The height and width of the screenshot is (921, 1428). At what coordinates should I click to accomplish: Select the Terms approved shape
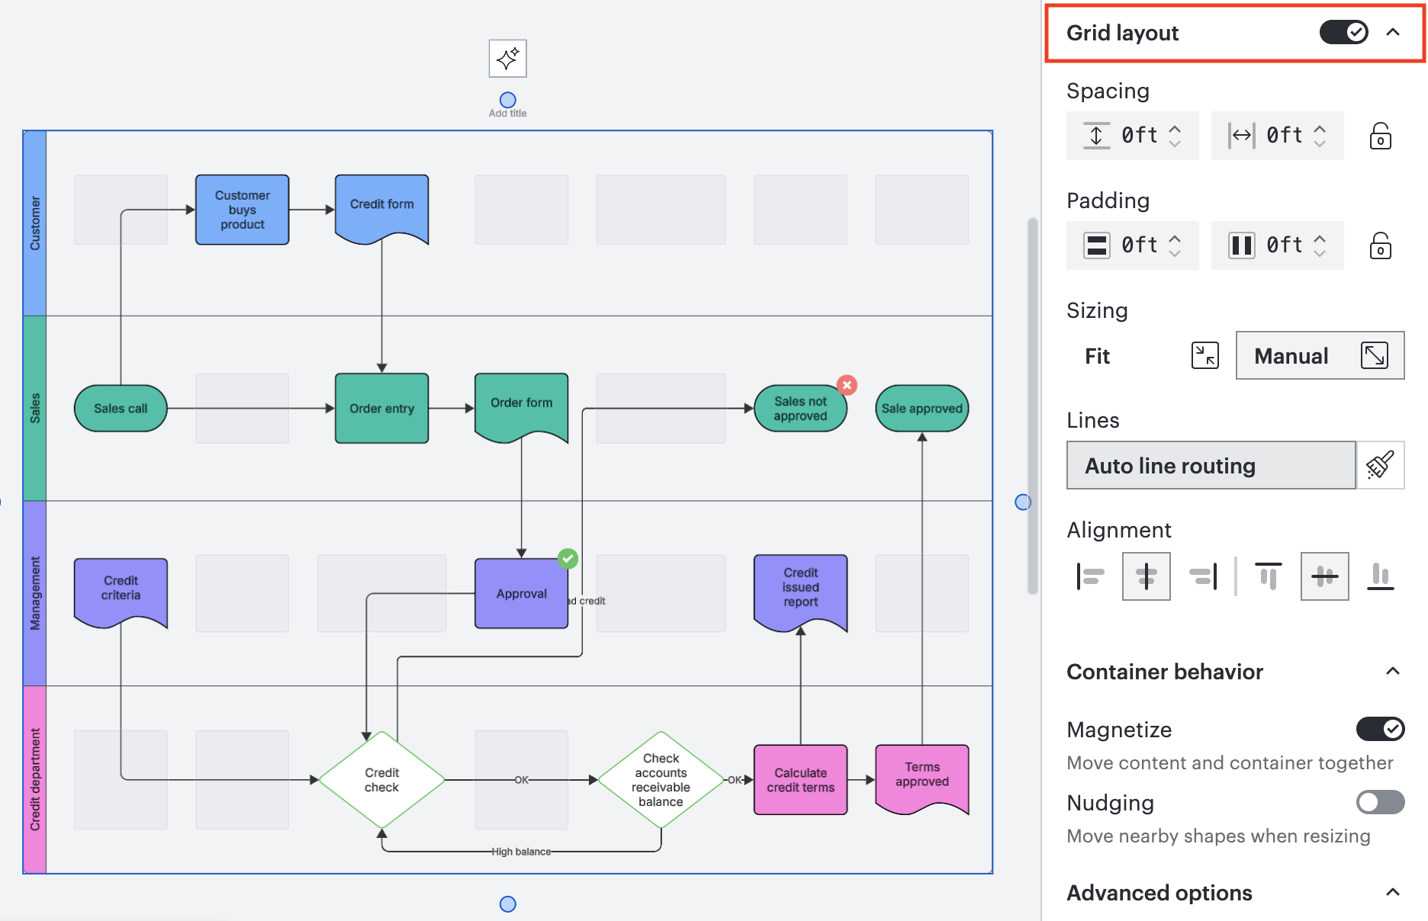pyautogui.click(x=921, y=778)
